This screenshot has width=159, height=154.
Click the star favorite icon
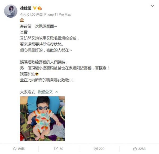(x=15, y=149)
